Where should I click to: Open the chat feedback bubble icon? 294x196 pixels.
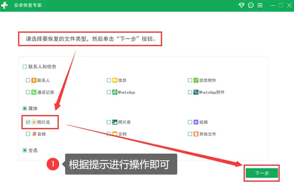pyautogui.click(x=251, y=5)
